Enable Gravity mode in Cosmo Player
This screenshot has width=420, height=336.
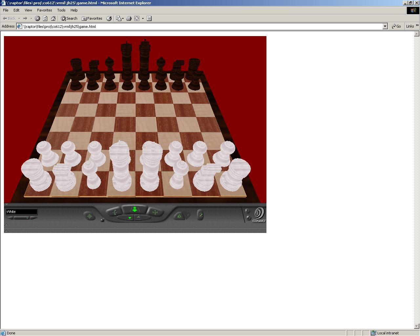(130, 218)
